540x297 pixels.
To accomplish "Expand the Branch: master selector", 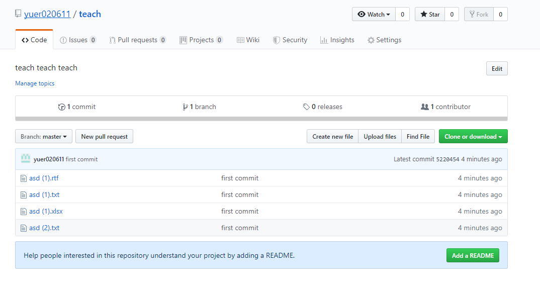I will pos(44,136).
